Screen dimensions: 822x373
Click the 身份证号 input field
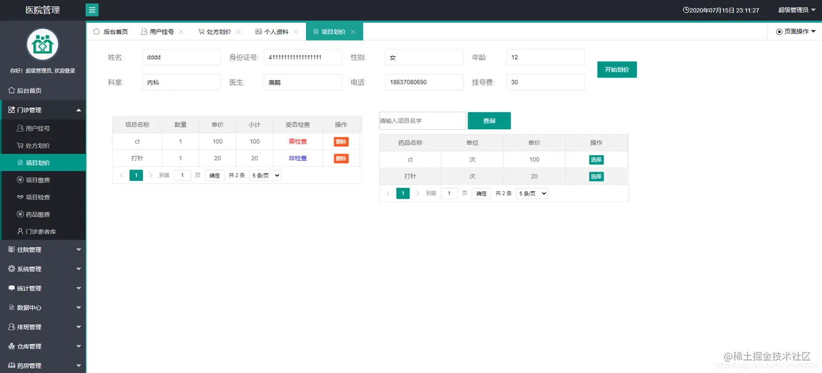coord(303,57)
